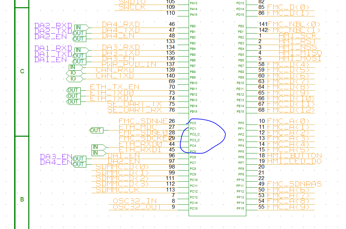
Task: Select the purple DA3_EN label
Action: [x=56, y=157]
